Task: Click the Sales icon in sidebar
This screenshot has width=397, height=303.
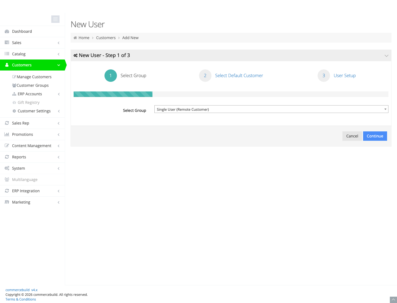Action: [7, 43]
